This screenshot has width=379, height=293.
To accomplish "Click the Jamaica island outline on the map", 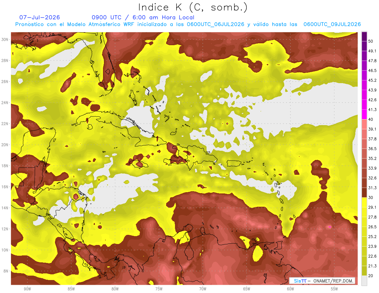I will coord(139,164).
